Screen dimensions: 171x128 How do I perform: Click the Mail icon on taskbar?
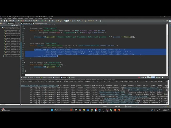click(x=88, y=110)
